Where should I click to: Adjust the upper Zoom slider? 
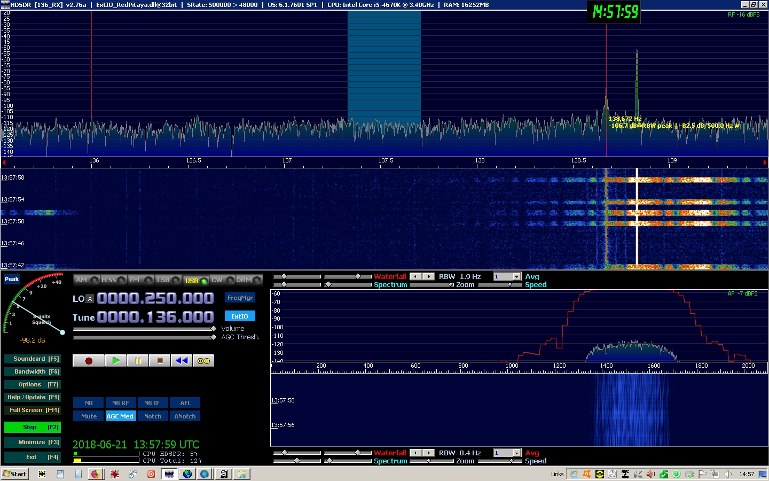[x=431, y=285]
